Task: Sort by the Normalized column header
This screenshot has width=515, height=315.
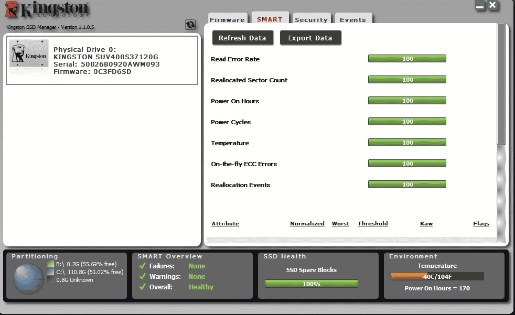Action: (307, 224)
